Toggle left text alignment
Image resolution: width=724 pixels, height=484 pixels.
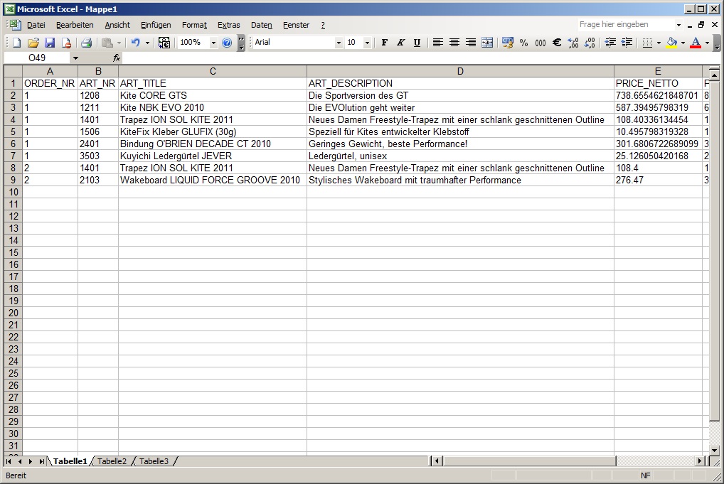437,43
